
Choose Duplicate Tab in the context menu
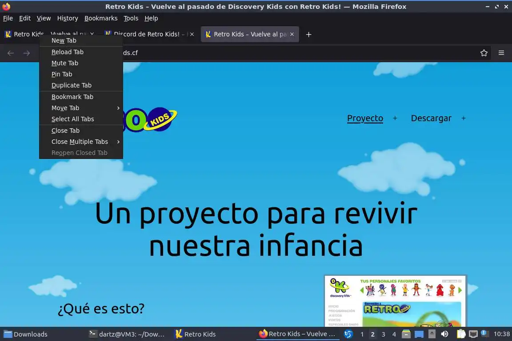click(81, 85)
